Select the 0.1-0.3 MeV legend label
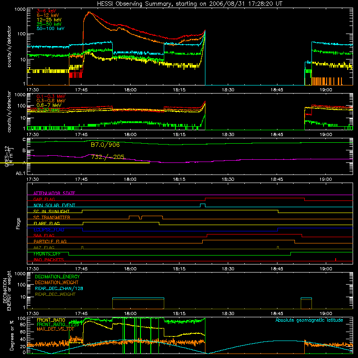This screenshot has height=358, width=358. tap(51, 96)
